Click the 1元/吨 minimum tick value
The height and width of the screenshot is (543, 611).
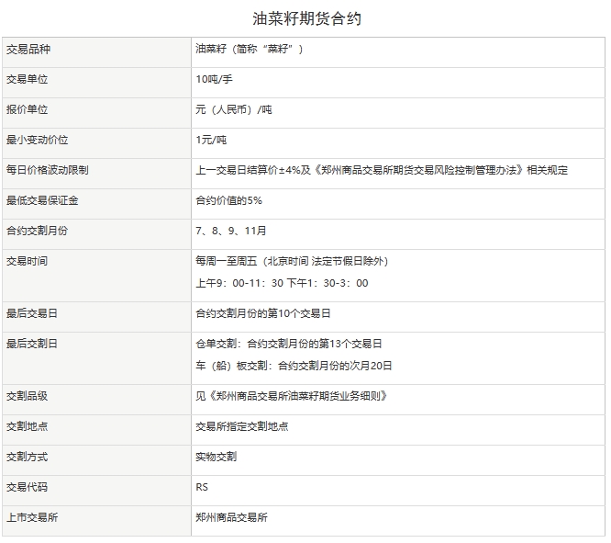pos(211,141)
